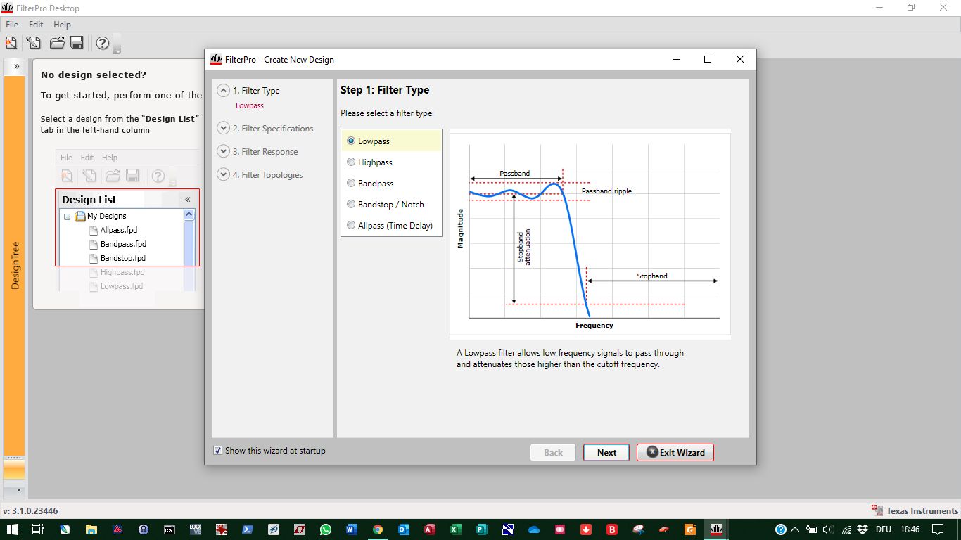Click the battery tray icon
This screenshot has height=540, width=961.
pyautogui.click(x=812, y=529)
